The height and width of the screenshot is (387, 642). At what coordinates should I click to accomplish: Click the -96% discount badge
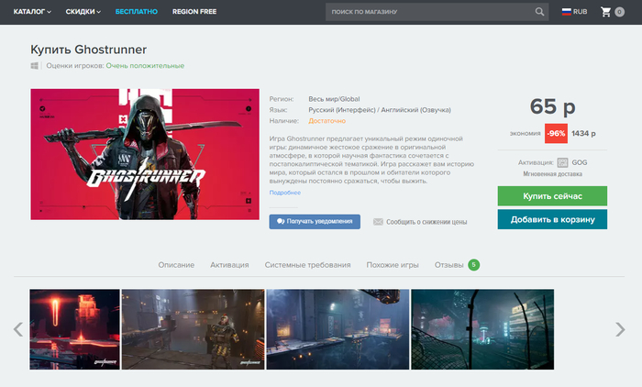[x=556, y=134]
